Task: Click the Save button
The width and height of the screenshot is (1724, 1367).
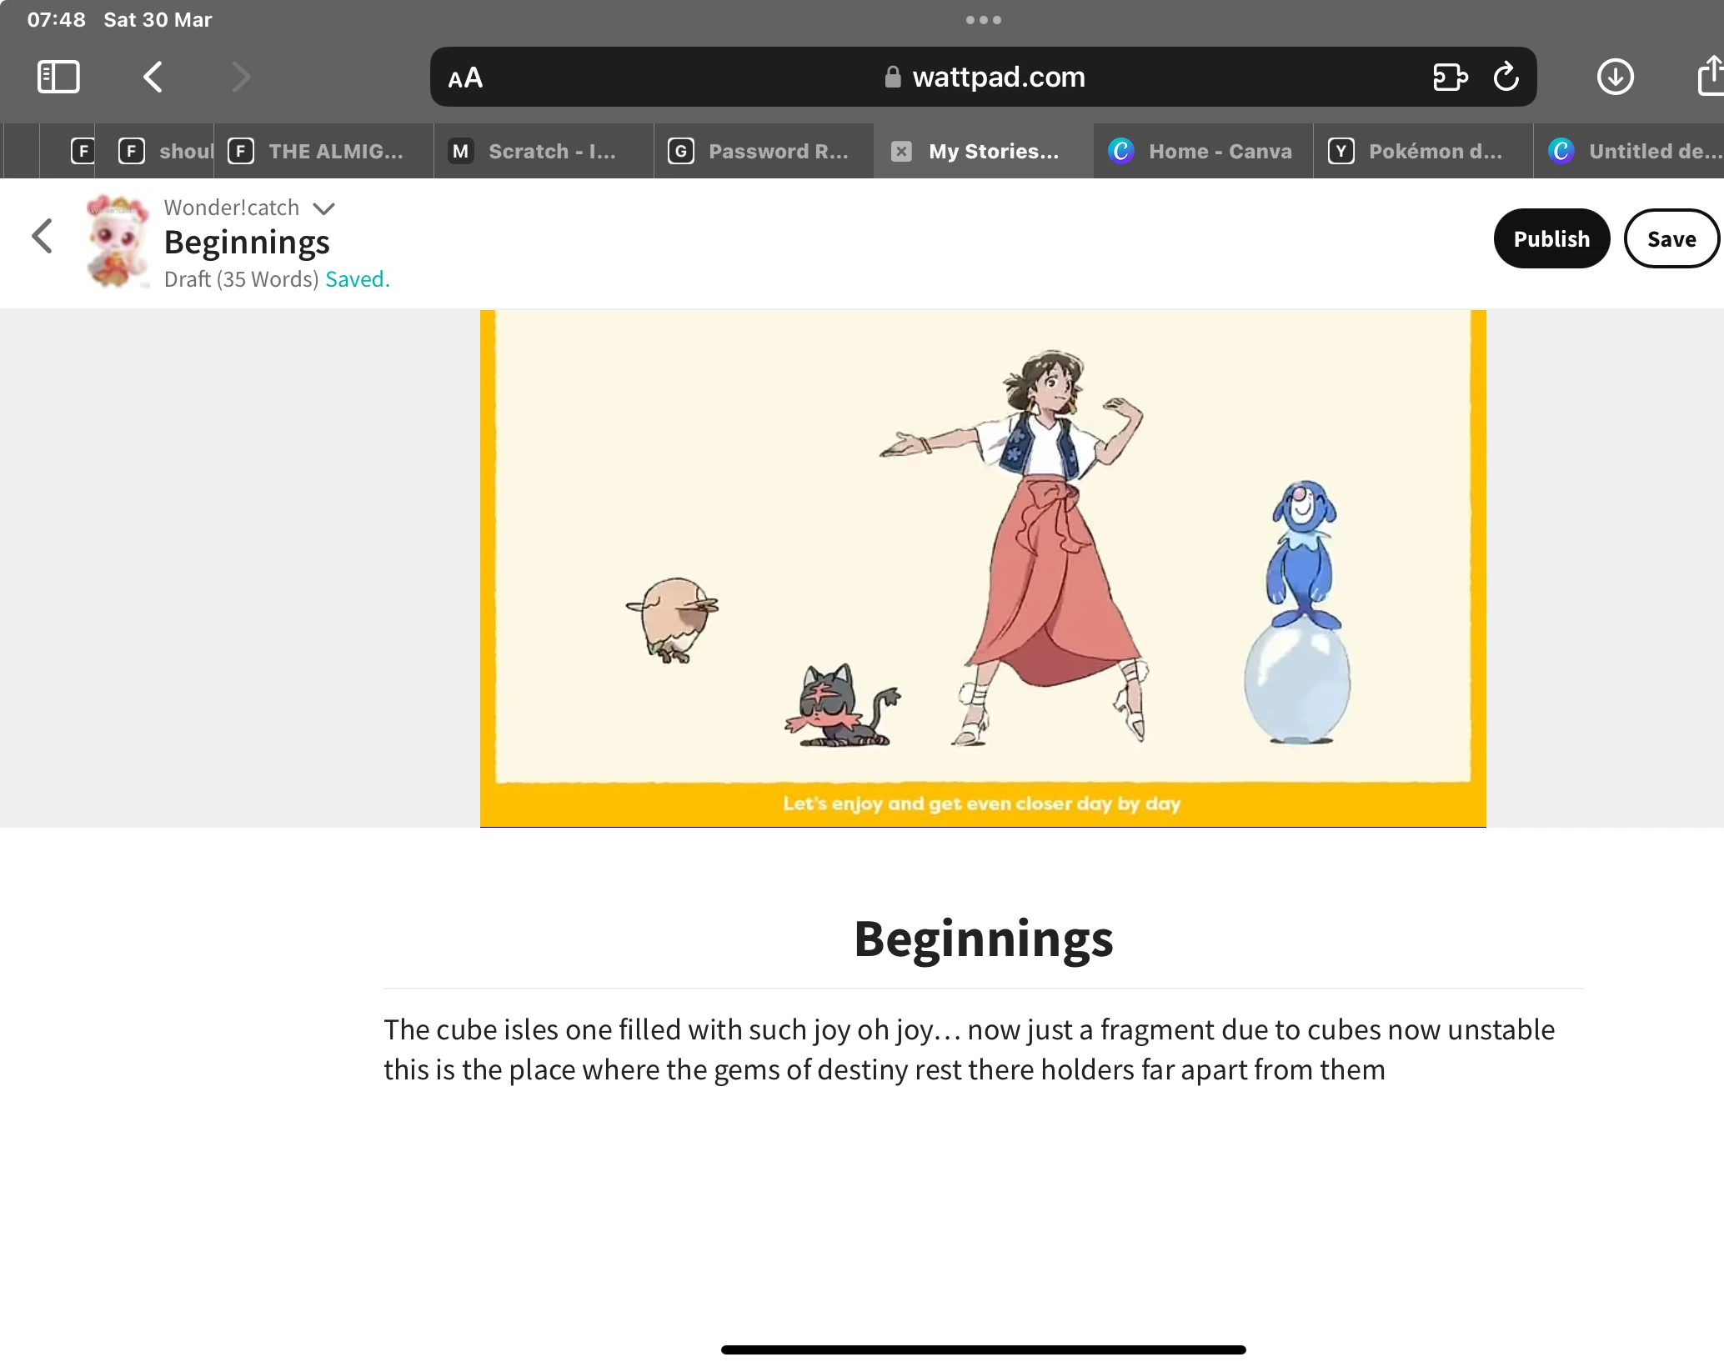Action: tap(1671, 239)
